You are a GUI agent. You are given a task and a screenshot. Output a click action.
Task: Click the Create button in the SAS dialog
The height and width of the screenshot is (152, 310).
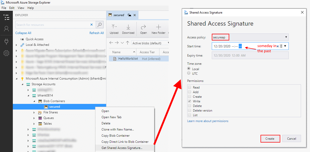click(270, 138)
